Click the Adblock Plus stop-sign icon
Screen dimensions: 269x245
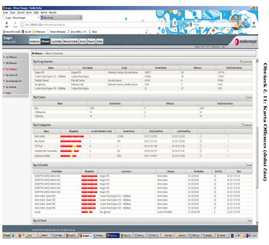point(243,23)
